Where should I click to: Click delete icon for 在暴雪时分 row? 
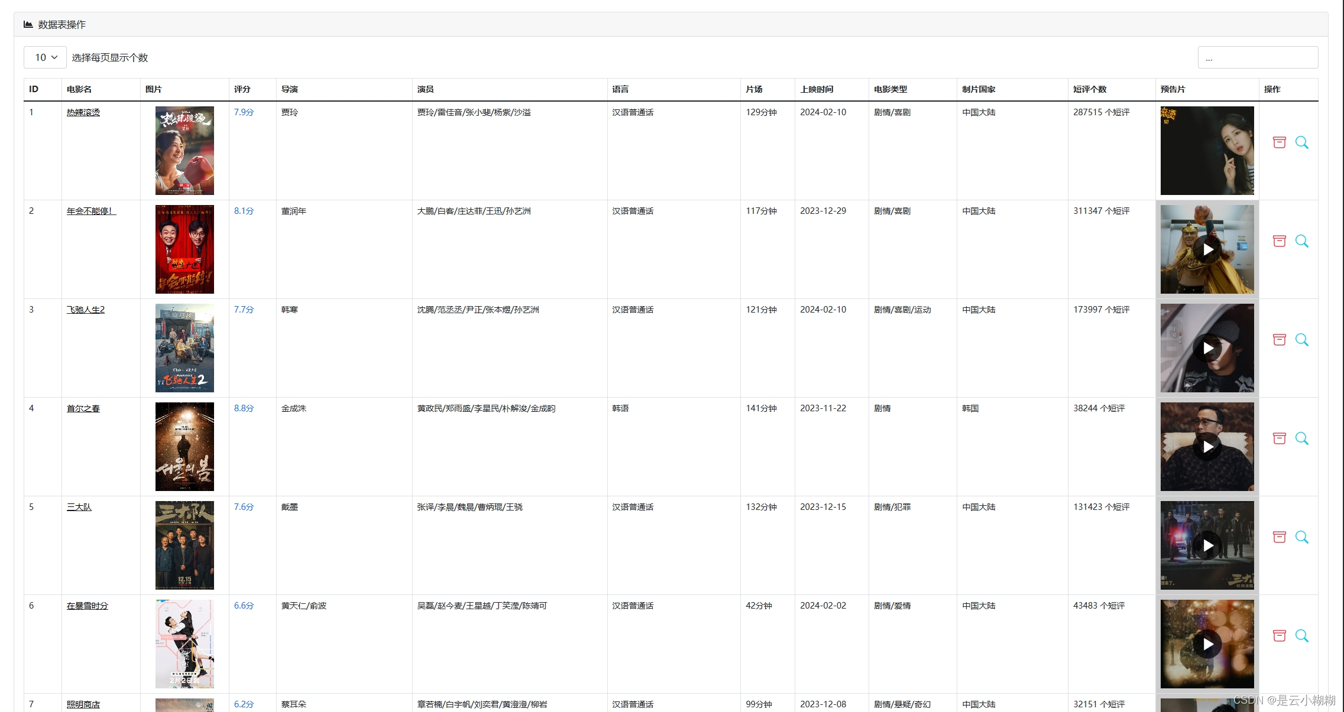1279,636
